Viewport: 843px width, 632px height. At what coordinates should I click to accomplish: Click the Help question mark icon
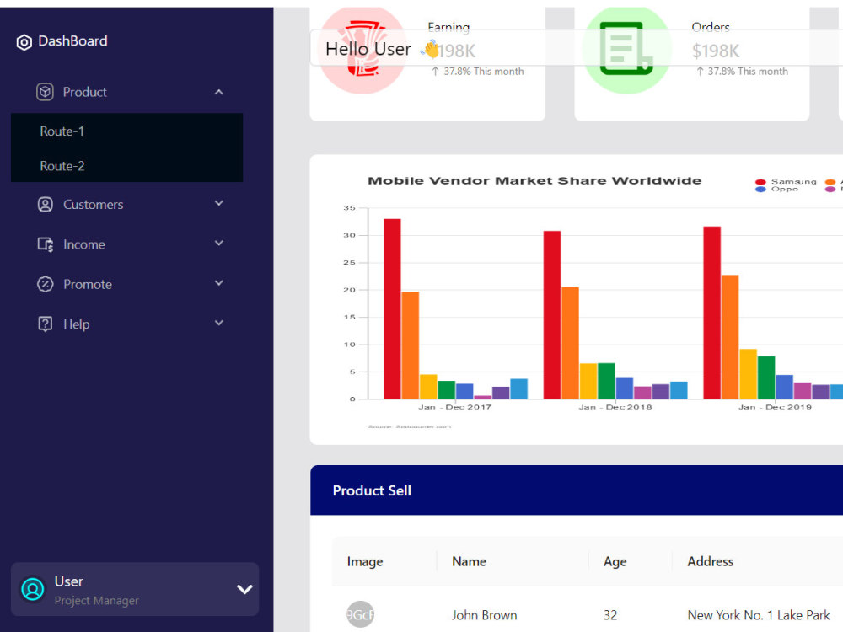click(x=46, y=324)
